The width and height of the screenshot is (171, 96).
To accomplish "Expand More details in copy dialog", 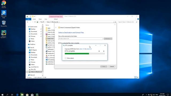I will coord(69,58).
